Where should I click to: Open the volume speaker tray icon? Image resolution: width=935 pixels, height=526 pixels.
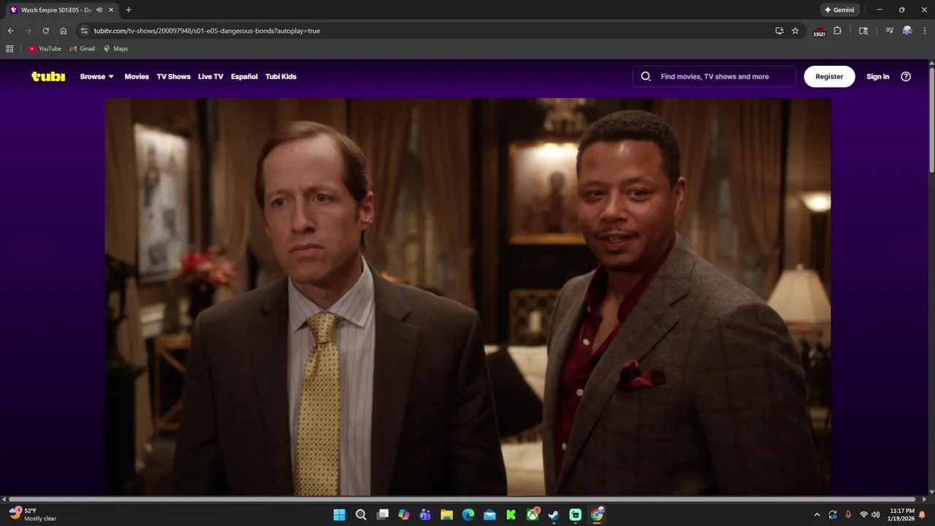875,515
